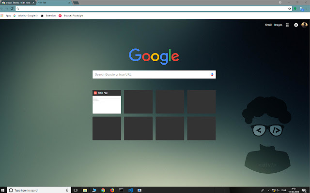Click the green circle extension icon

pos(295,9)
